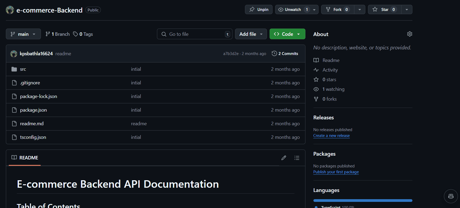
Task: Click the file icon beside tsconfig.json
Action: pos(14,137)
